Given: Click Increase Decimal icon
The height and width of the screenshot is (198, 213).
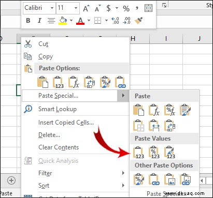Looking at the screenshot, I should (115, 21).
